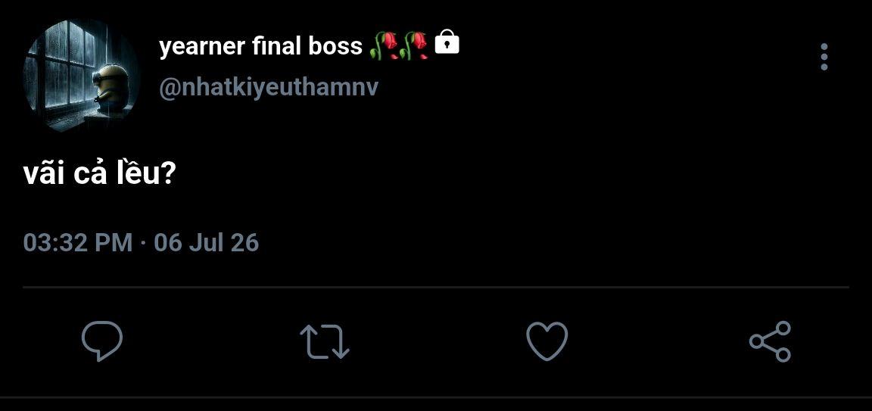Open the minion profile picture

[81, 76]
